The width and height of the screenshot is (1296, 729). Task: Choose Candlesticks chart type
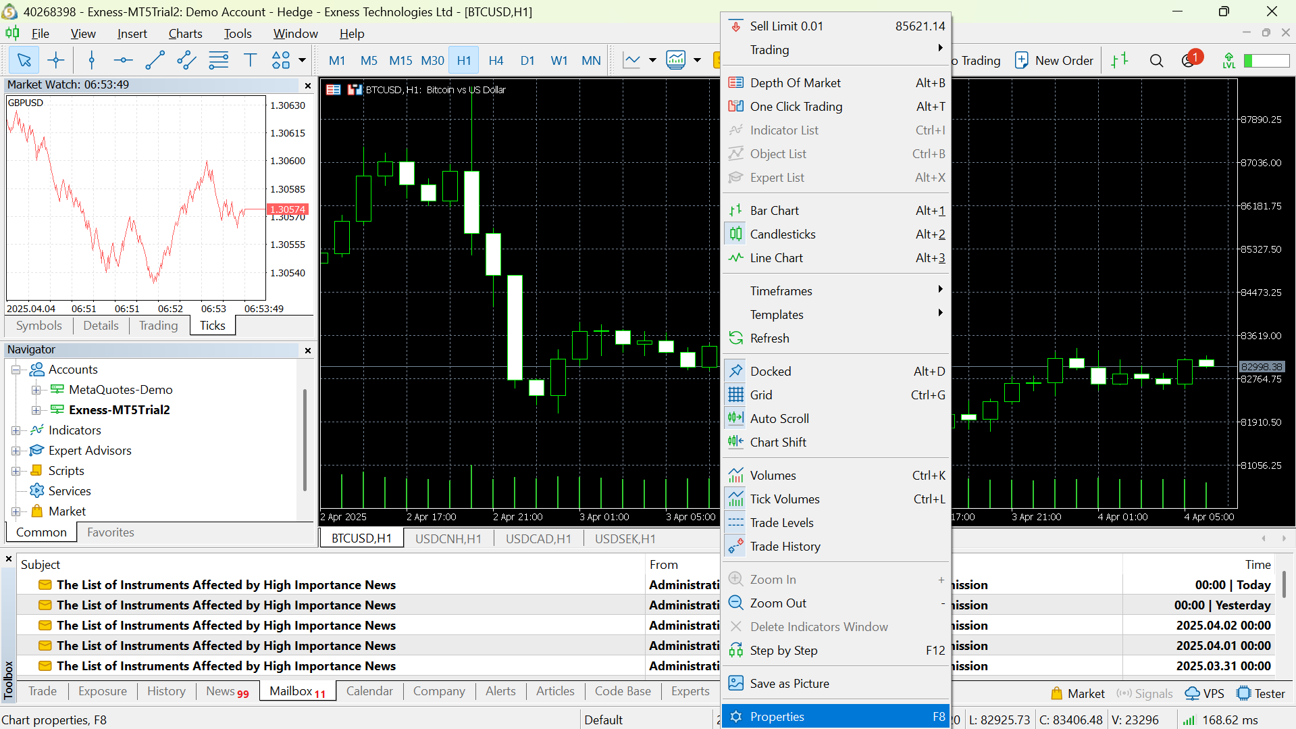point(836,234)
